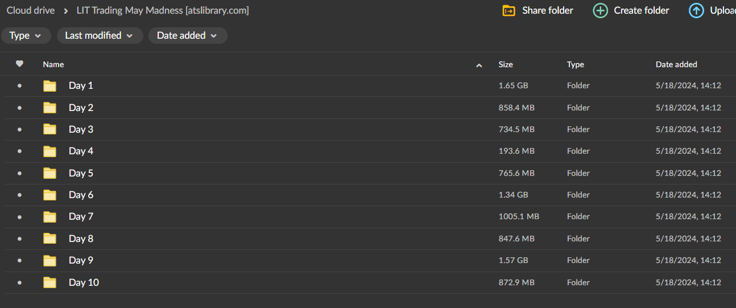Toggle favorite dot for Day 5
The image size is (736, 308).
tap(19, 173)
